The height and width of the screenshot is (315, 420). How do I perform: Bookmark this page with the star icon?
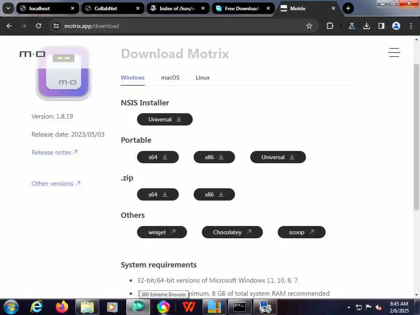click(309, 26)
